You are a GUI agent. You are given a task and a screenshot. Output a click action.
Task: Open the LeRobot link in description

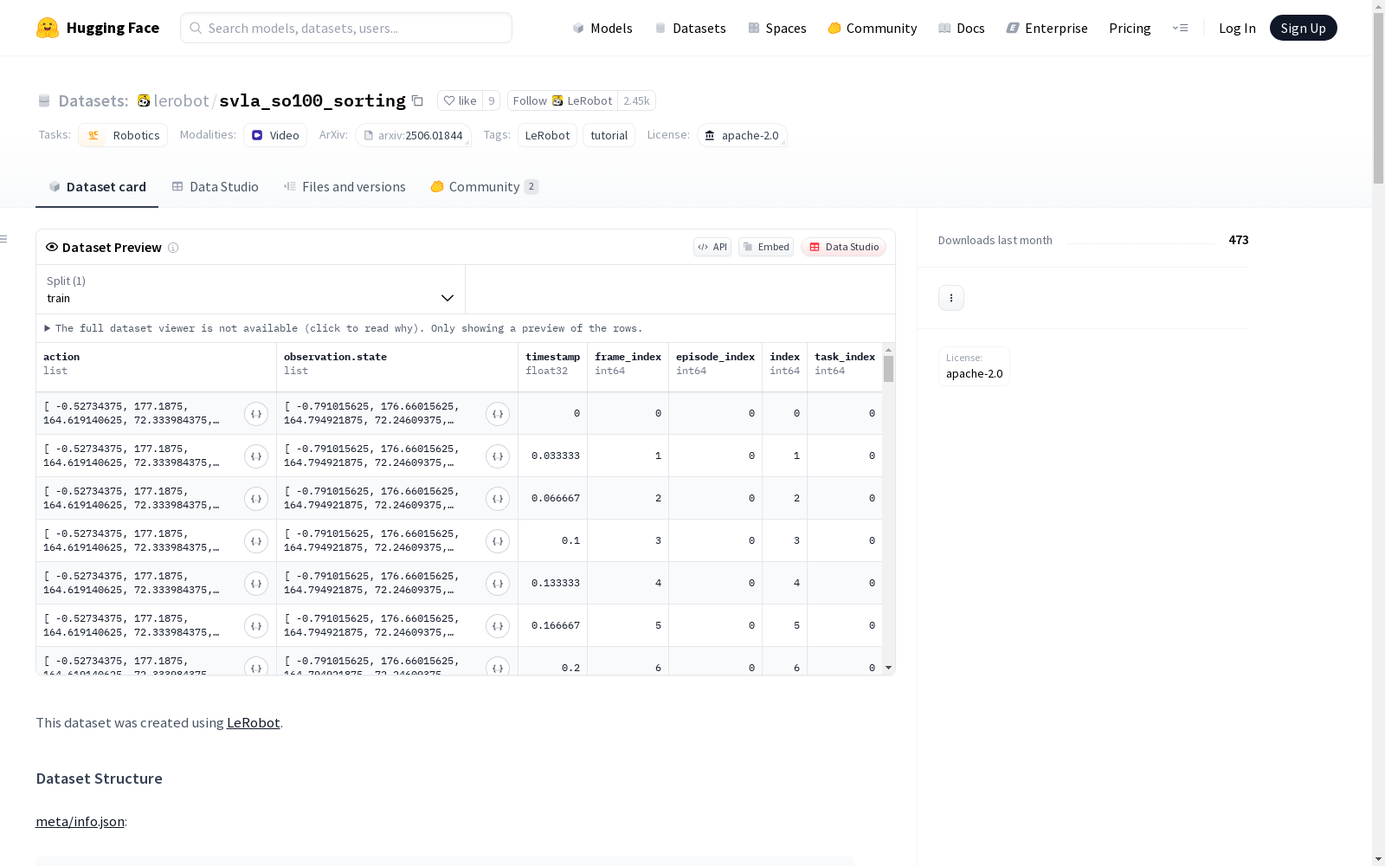coord(253,722)
